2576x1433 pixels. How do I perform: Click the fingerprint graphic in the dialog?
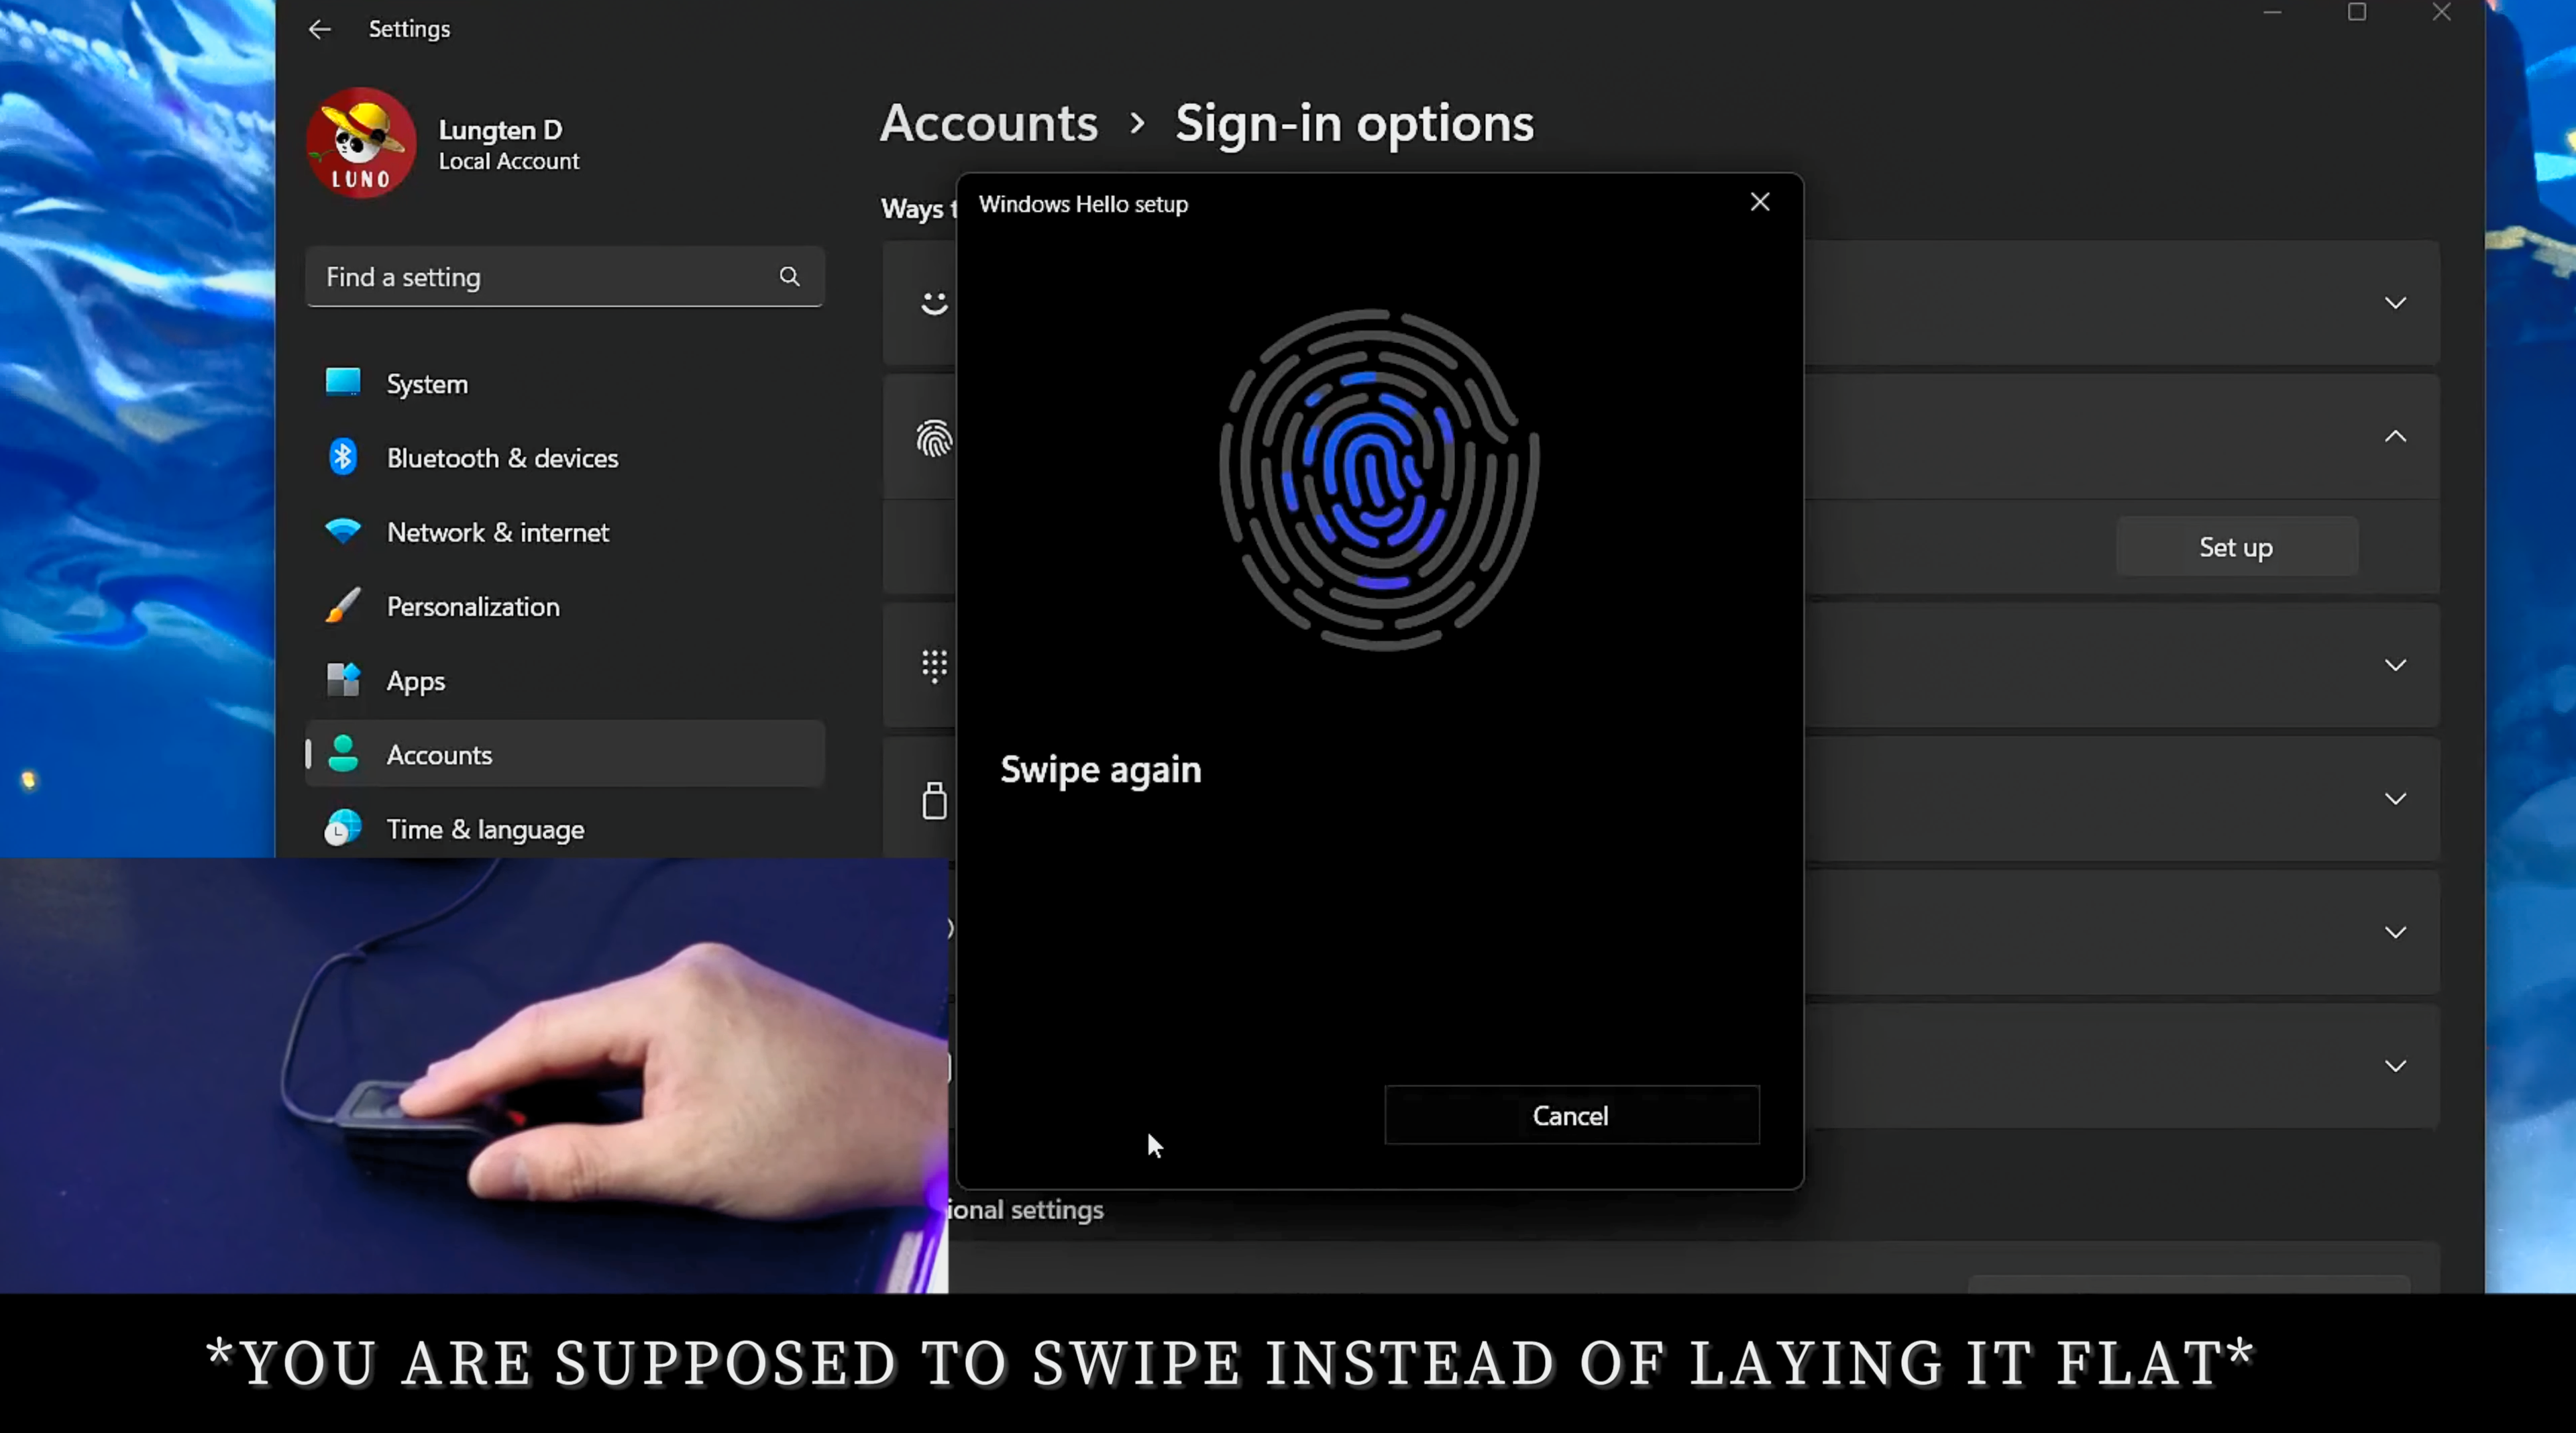1379,480
